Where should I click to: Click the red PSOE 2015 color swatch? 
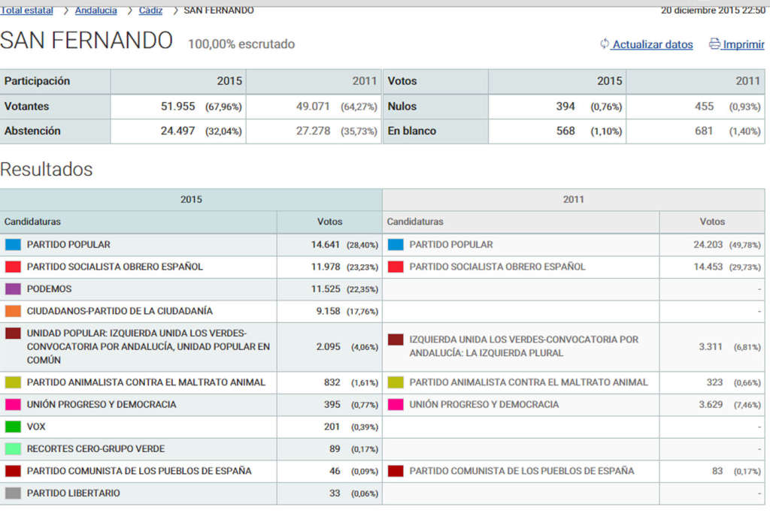(x=13, y=267)
